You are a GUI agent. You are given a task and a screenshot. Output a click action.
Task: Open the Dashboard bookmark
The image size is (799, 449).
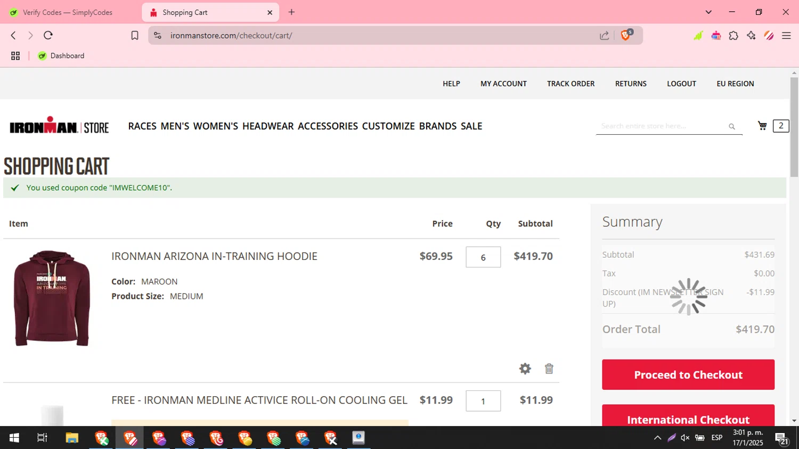coord(61,56)
